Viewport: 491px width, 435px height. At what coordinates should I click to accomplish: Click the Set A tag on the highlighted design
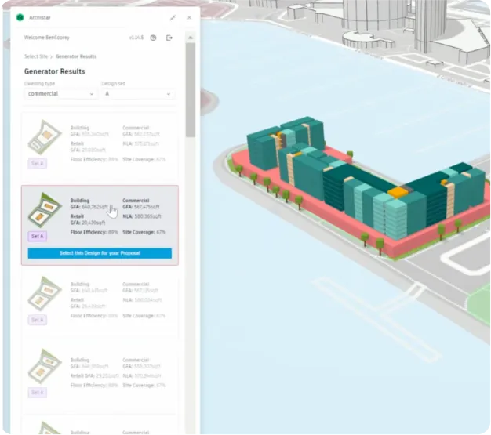tap(38, 236)
